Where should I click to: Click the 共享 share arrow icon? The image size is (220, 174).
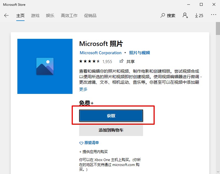tap(121, 61)
